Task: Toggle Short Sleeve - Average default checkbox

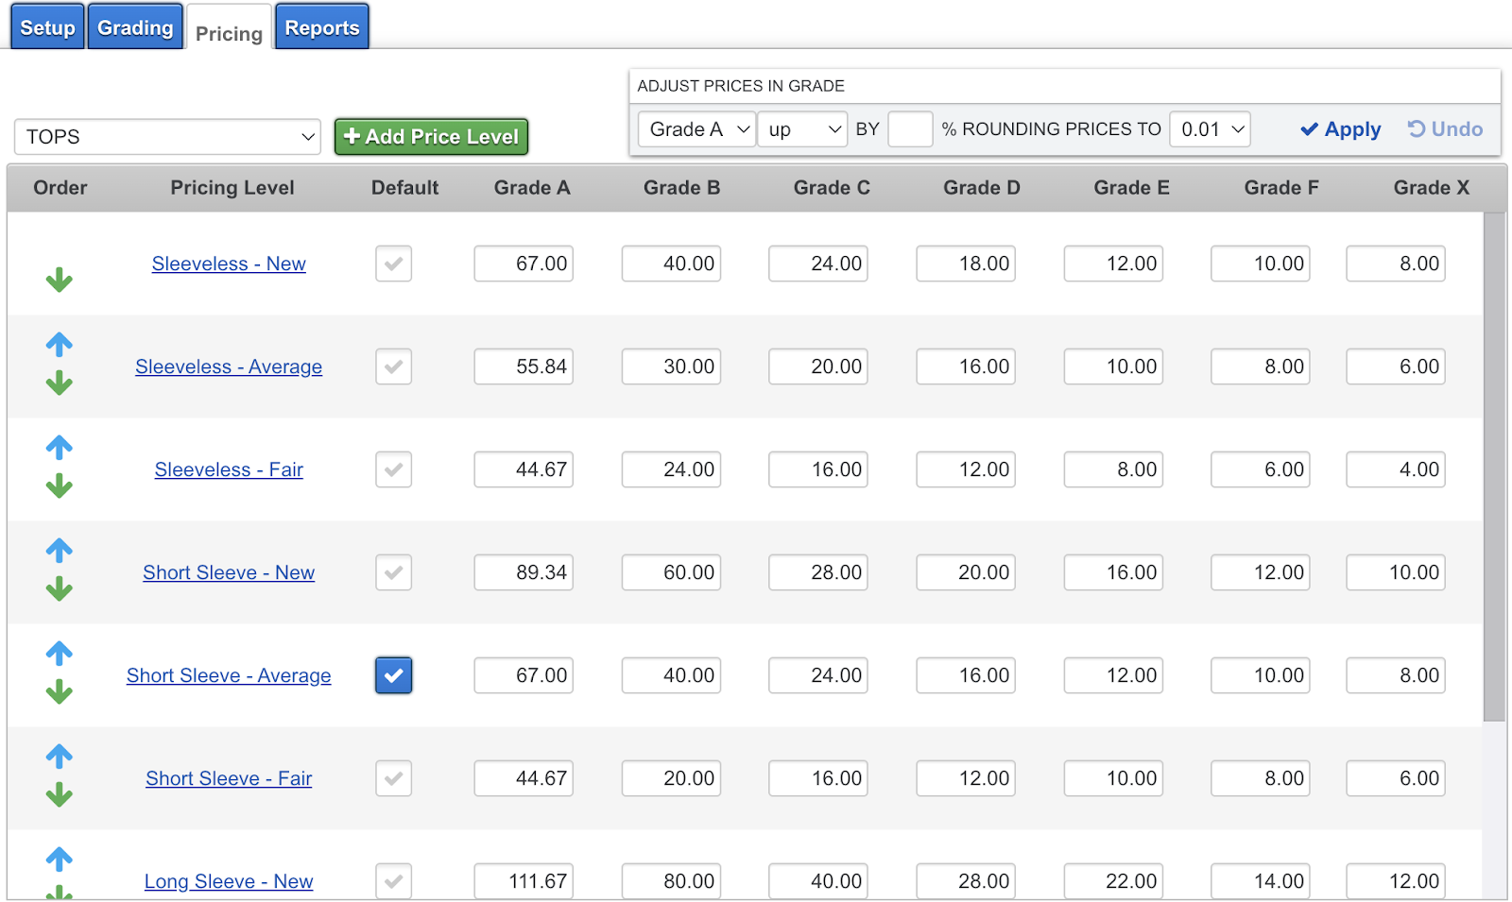Action: 393,675
